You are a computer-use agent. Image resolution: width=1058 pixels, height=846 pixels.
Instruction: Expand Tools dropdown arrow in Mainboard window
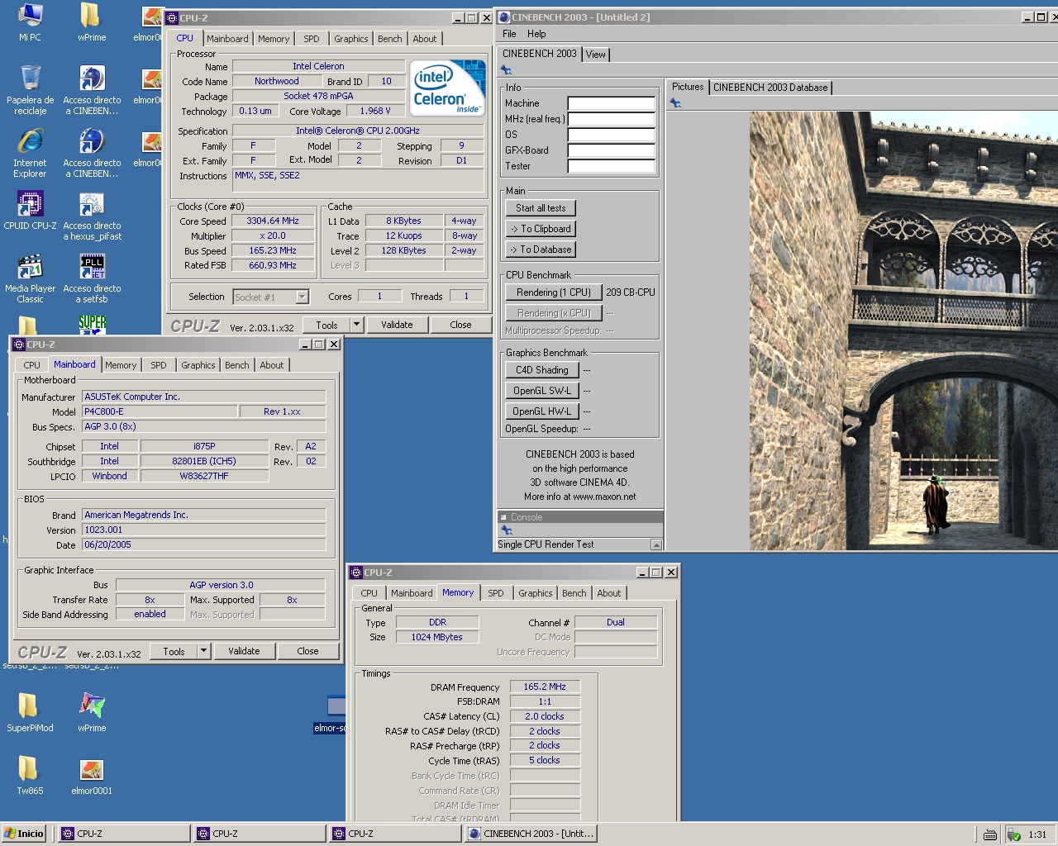tap(203, 651)
